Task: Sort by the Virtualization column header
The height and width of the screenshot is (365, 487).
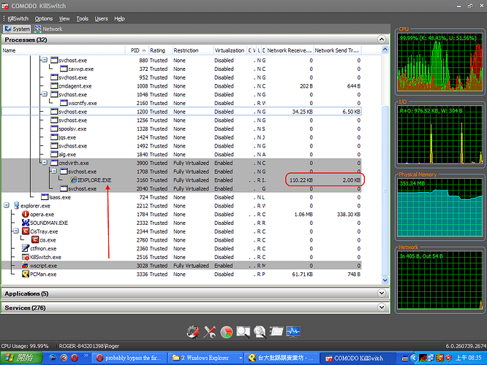Action: point(230,50)
